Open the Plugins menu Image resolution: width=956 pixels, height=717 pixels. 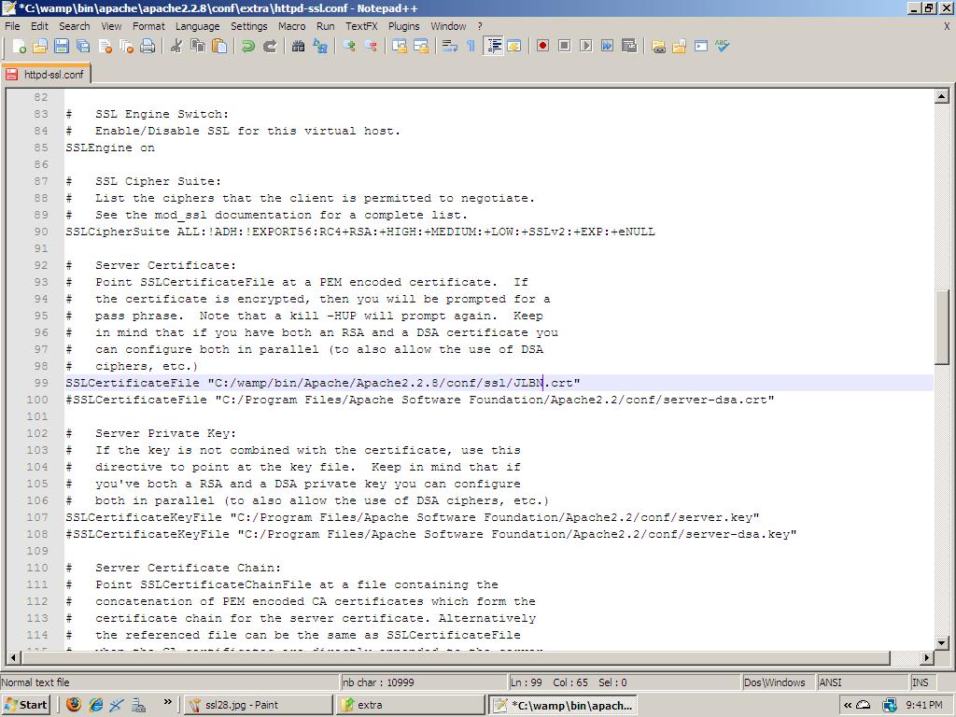click(x=403, y=26)
